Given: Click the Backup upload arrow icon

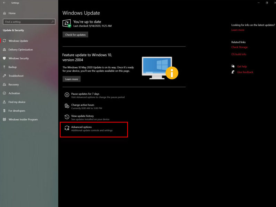Looking at the screenshot, I should 4,67.
